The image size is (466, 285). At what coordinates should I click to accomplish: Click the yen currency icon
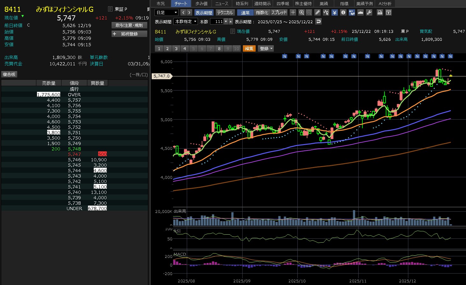pos(334,12)
